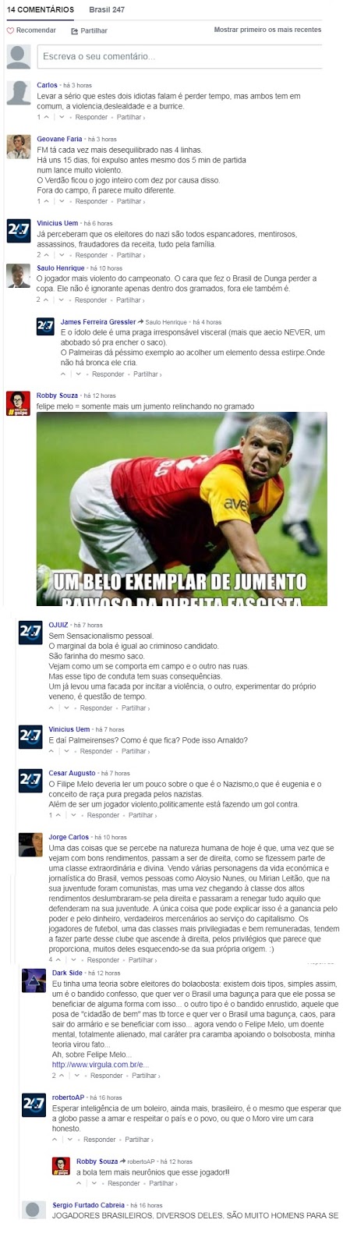
Task: Expand Partilhar menu under Carlos's comment
Action: point(131,117)
